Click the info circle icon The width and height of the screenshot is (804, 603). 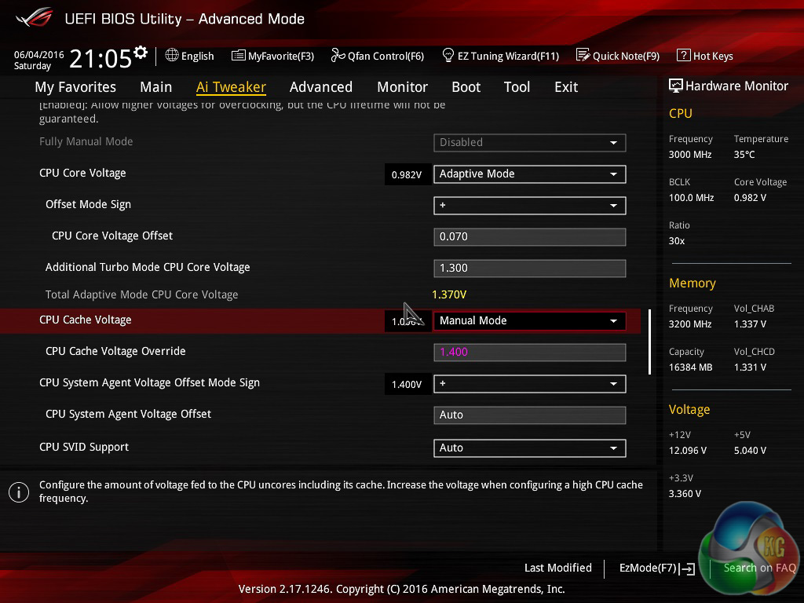click(x=19, y=492)
